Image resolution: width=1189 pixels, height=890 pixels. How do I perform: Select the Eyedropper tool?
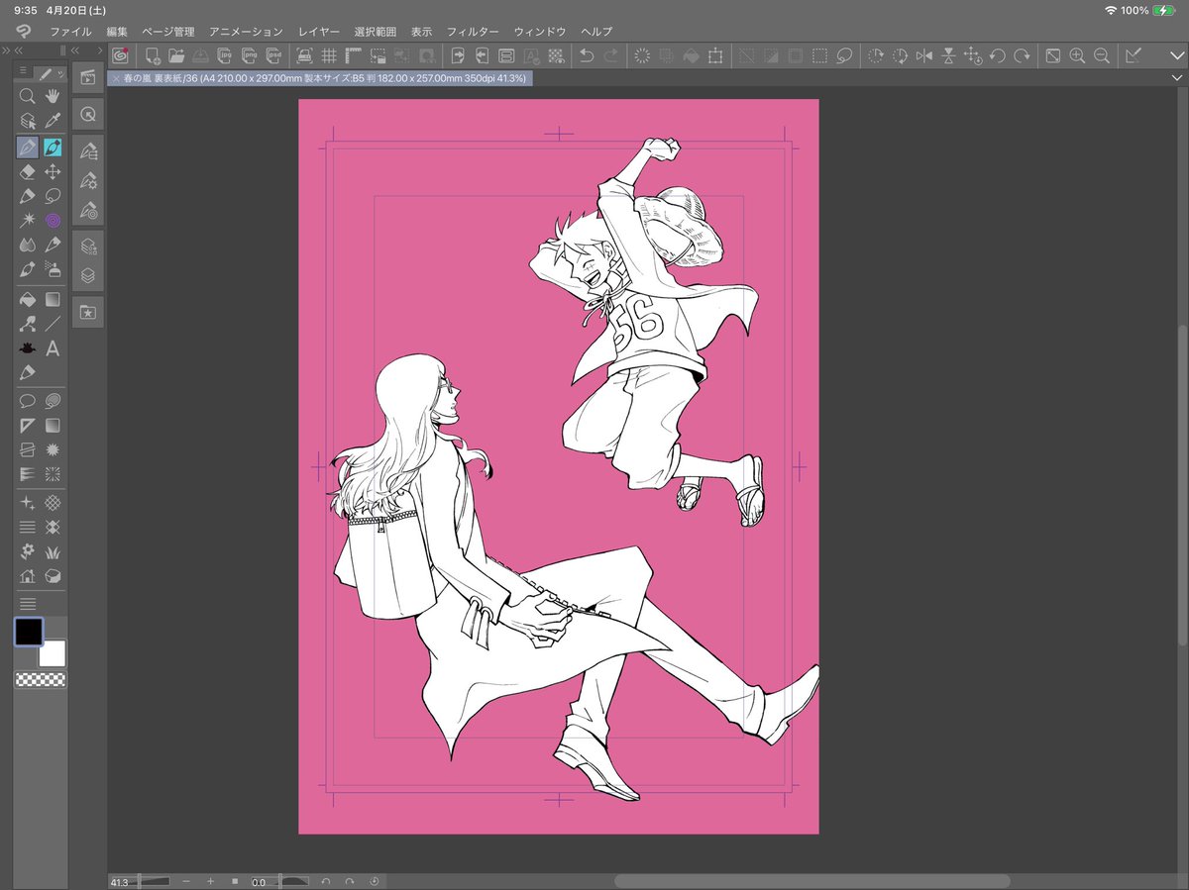click(53, 121)
